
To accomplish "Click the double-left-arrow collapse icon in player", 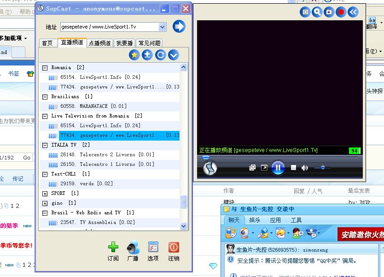I will (353, 12).
